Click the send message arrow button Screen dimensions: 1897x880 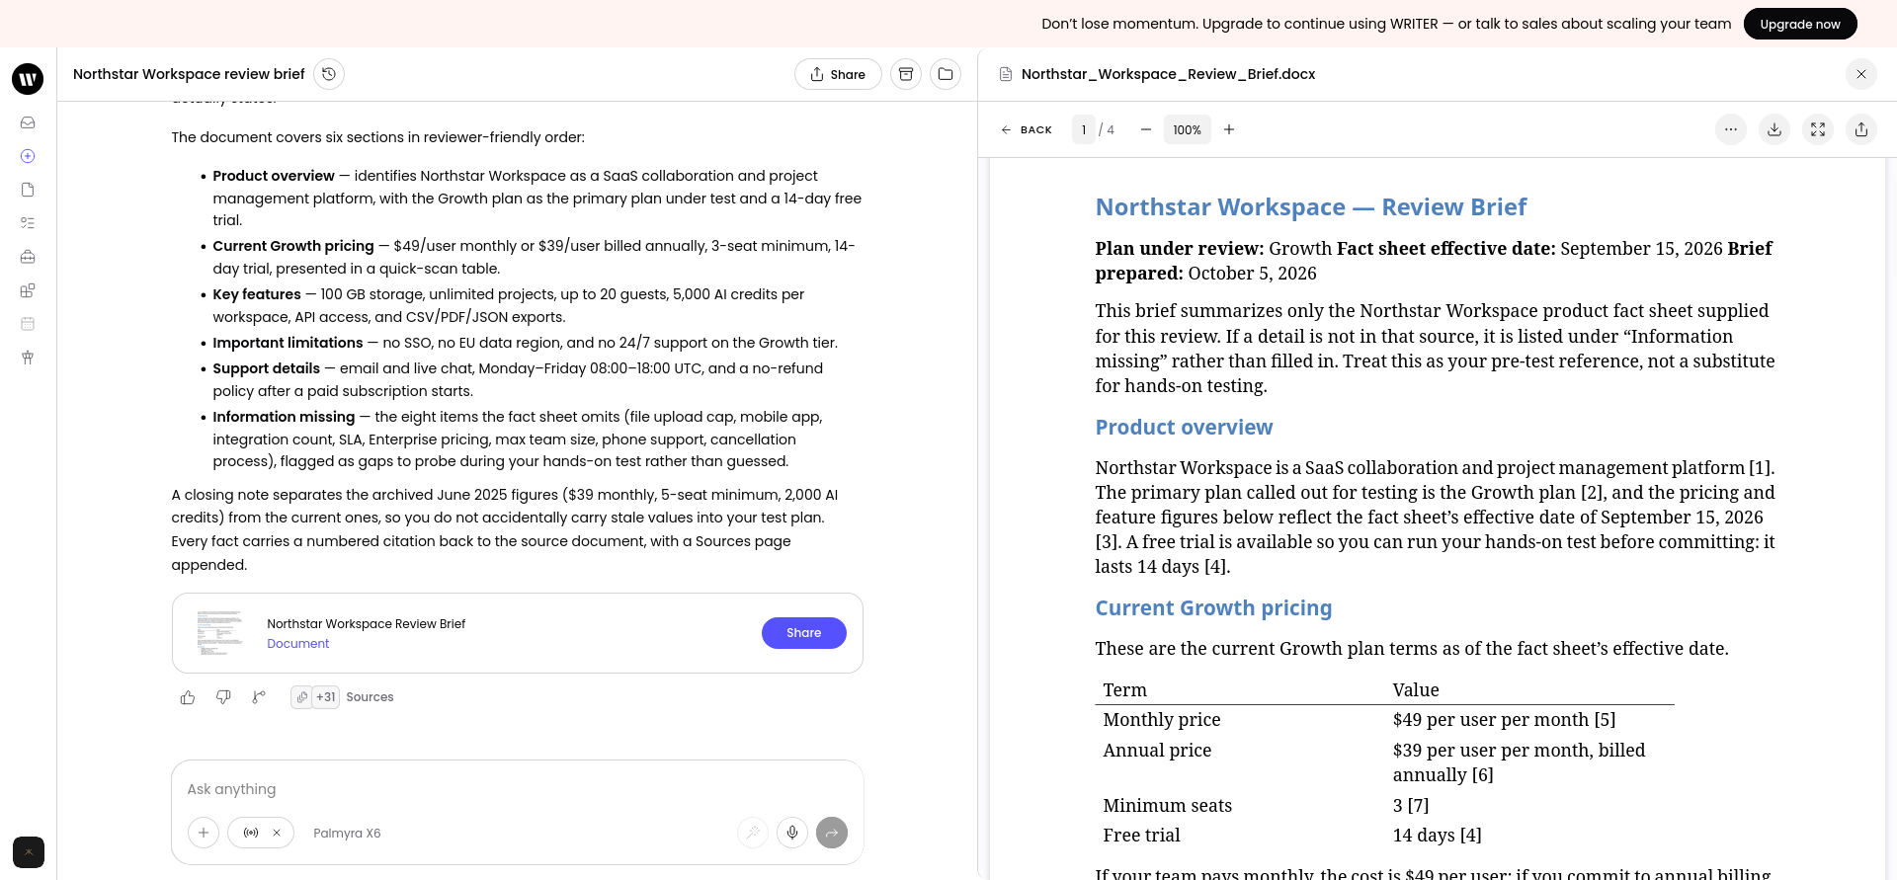point(832,833)
